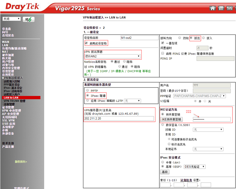Choose 可选替换标识名优先 local ID

click(x=169, y=139)
